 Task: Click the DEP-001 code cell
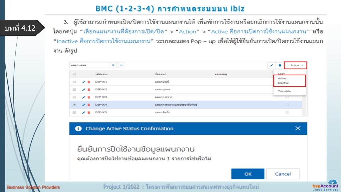tap(101, 82)
